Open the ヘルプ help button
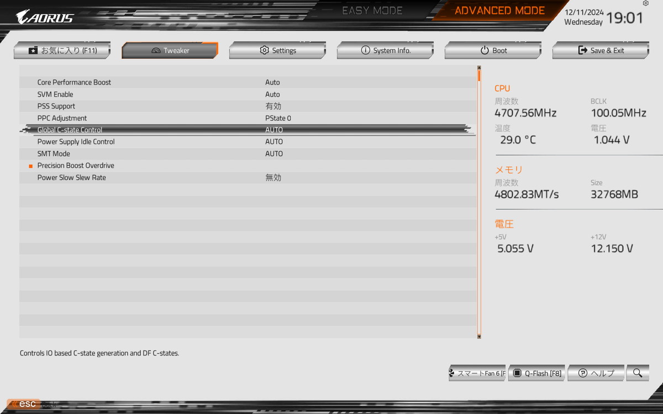Viewport: 663px width, 414px height. (x=596, y=373)
